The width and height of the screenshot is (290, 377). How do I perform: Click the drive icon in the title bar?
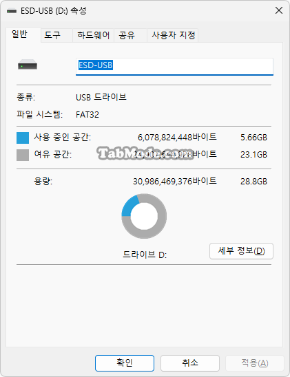11,11
